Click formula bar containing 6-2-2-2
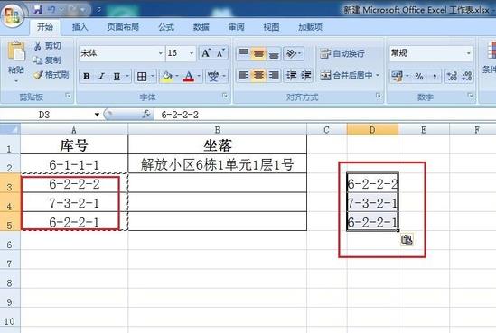 (x=324, y=115)
